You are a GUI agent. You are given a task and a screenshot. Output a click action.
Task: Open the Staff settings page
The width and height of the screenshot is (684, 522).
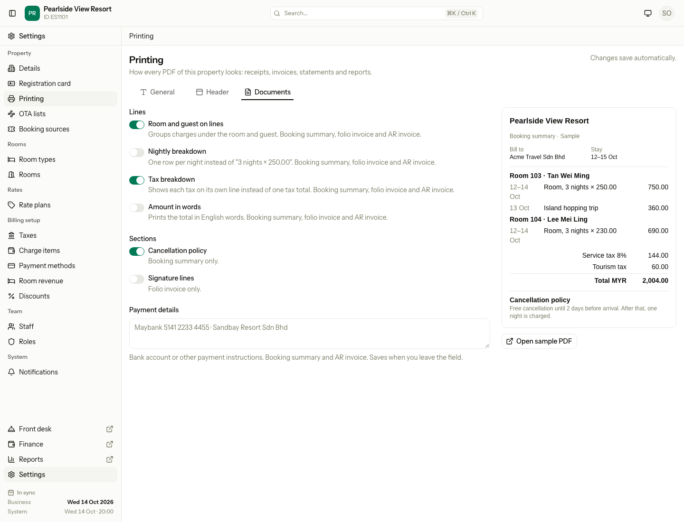coord(60,326)
